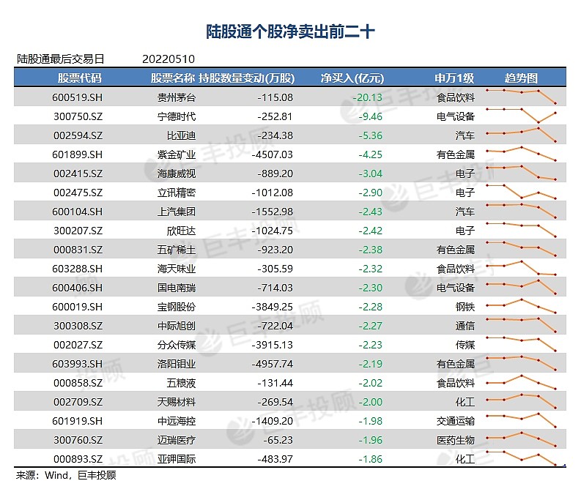Select the stock name 分众传媒
Viewport: 581px width, 500px height.
point(177,346)
